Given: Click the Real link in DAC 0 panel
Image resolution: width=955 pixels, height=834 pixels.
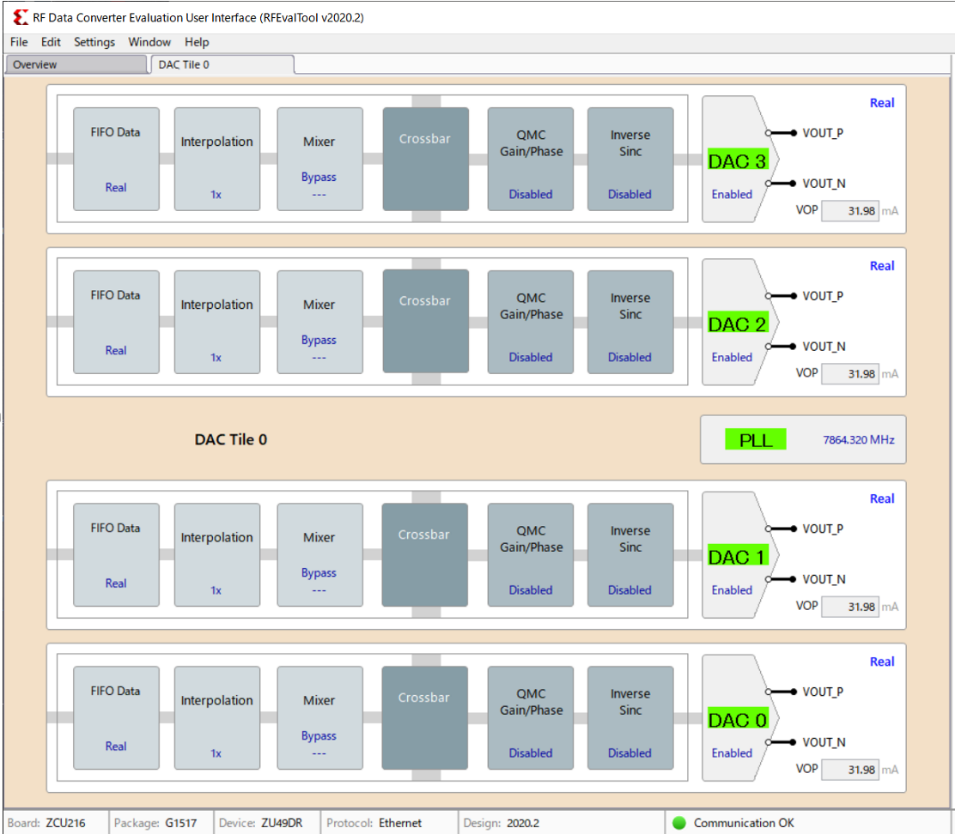Looking at the screenshot, I should (882, 662).
